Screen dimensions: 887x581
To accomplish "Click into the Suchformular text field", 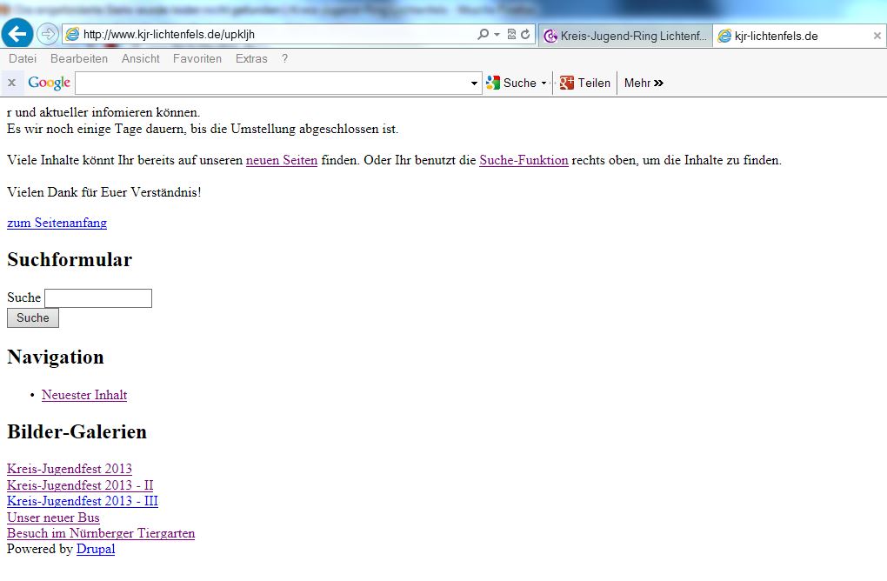I will tap(98, 298).
